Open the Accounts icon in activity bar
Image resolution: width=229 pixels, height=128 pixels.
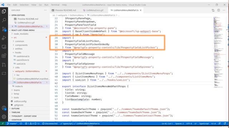coord(4,108)
